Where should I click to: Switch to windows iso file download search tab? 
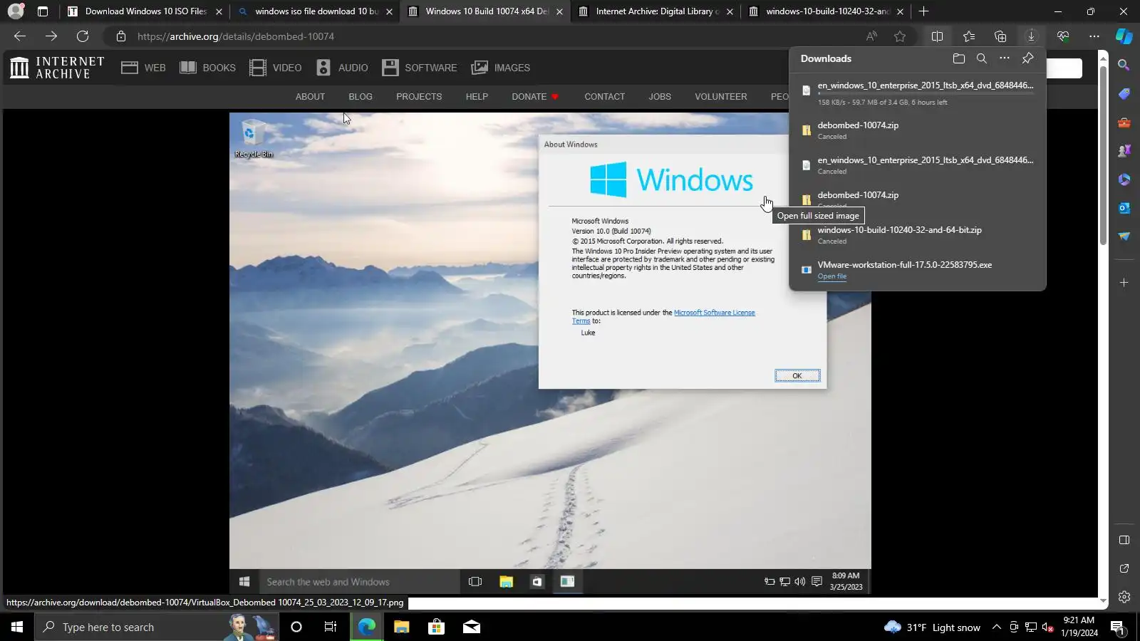316,11
